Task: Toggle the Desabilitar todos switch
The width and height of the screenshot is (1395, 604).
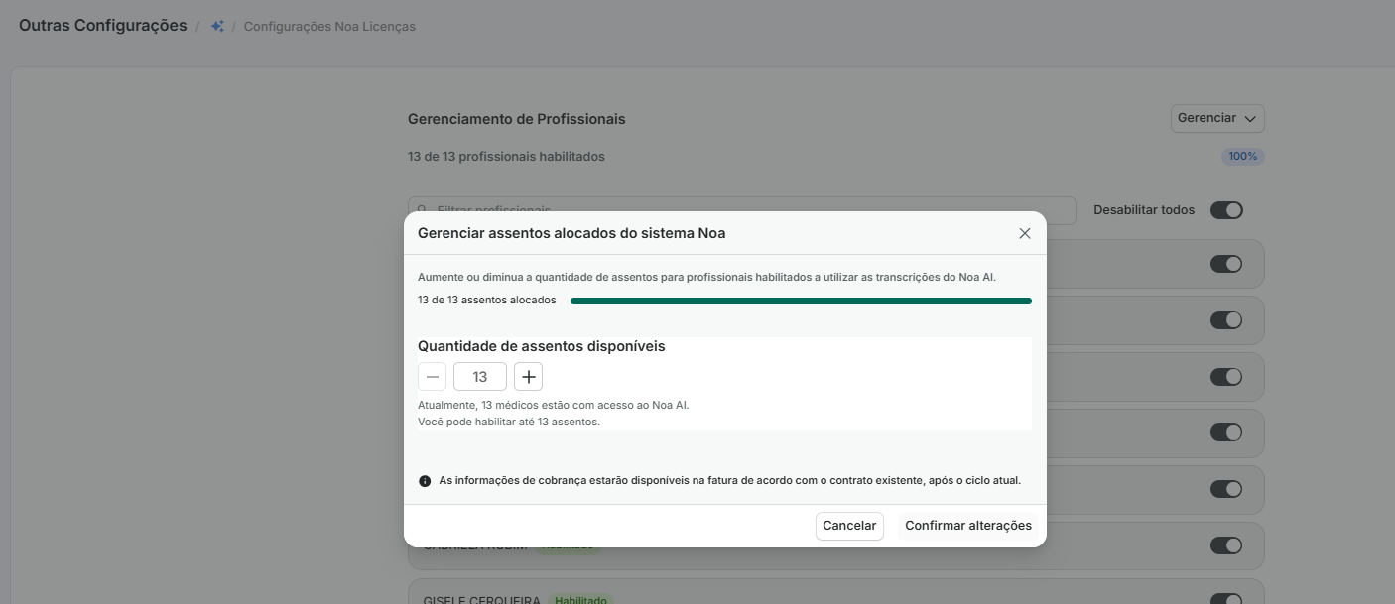Action: pyautogui.click(x=1226, y=210)
